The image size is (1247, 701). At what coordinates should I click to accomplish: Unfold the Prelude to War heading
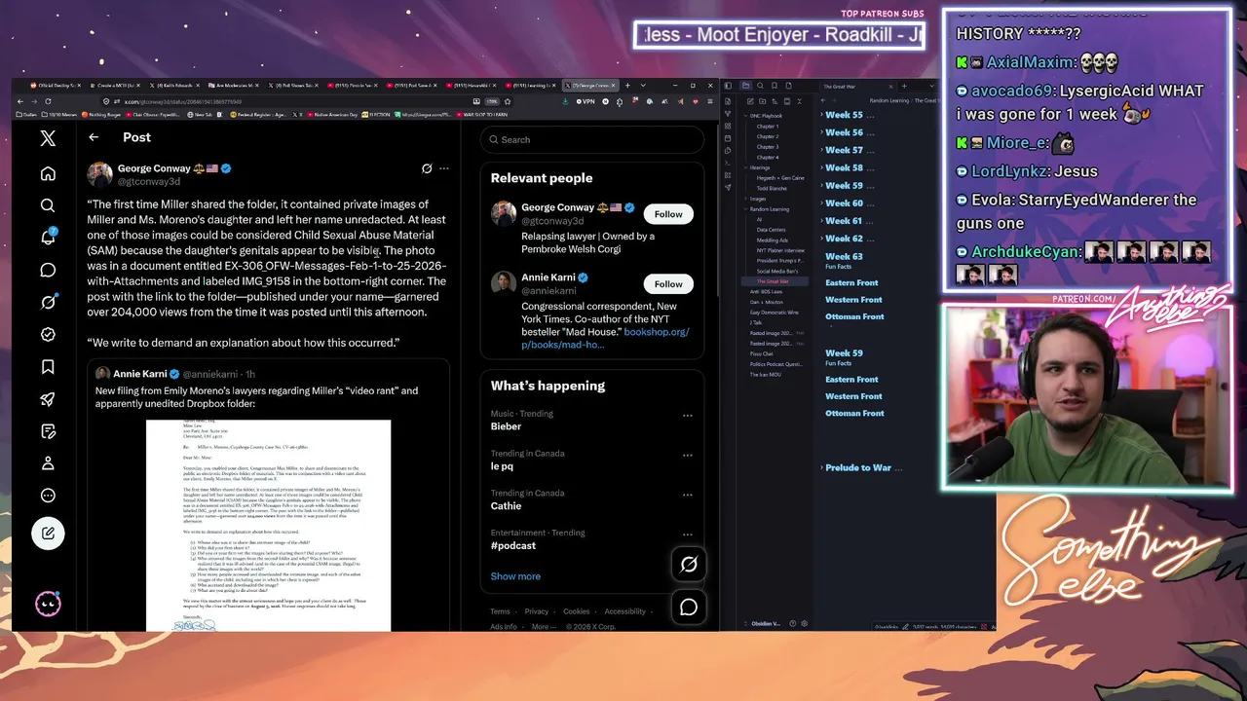tap(821, 468)
